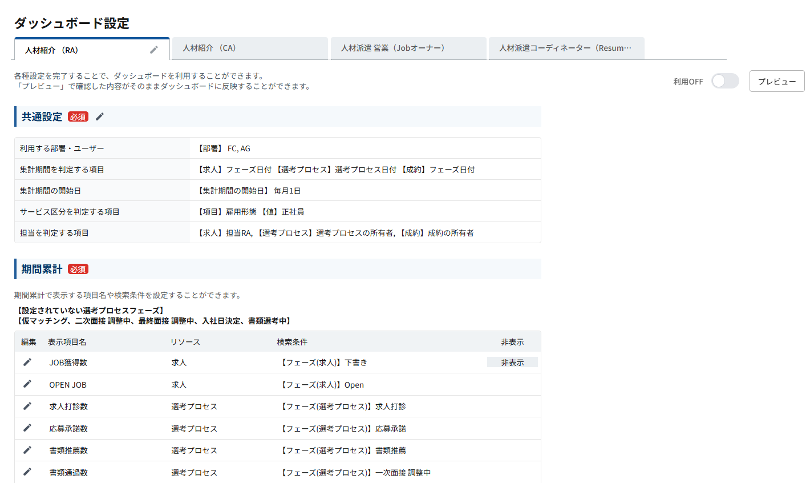Select 人材派遣コーディネーター tab
810x483 pixels.
point(566,49)
